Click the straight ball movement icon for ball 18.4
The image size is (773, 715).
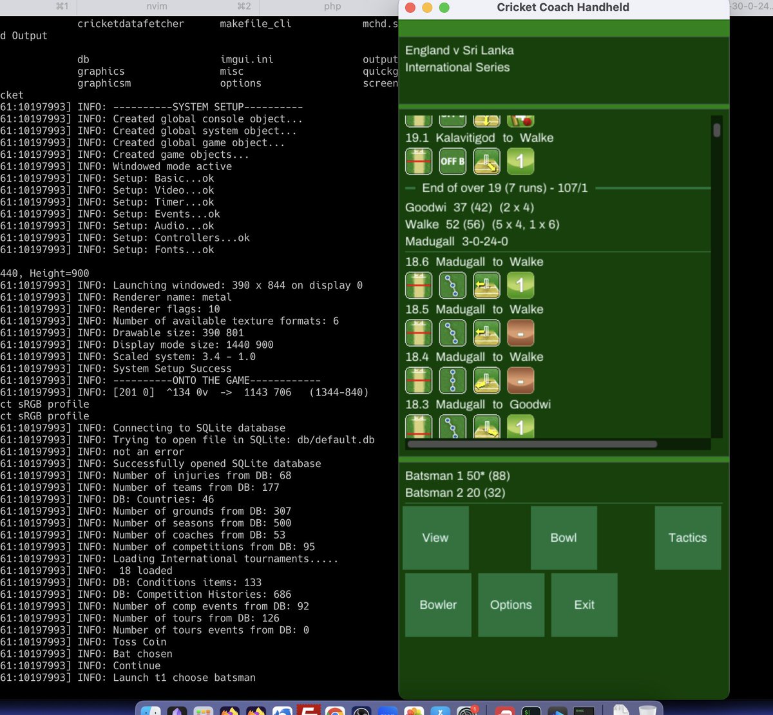point(453,381)
